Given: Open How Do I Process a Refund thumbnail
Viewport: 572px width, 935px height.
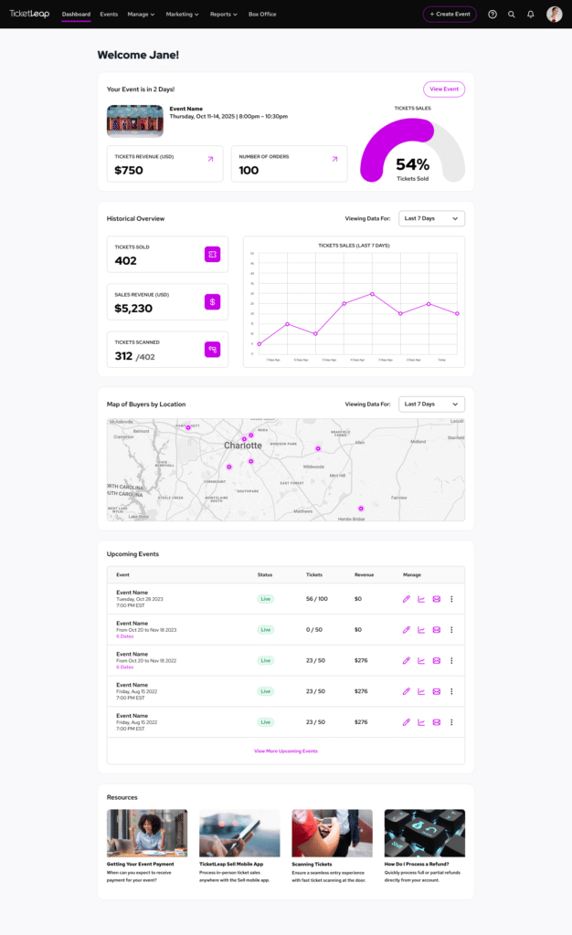Looking at the screenshot, I should 425,833.
